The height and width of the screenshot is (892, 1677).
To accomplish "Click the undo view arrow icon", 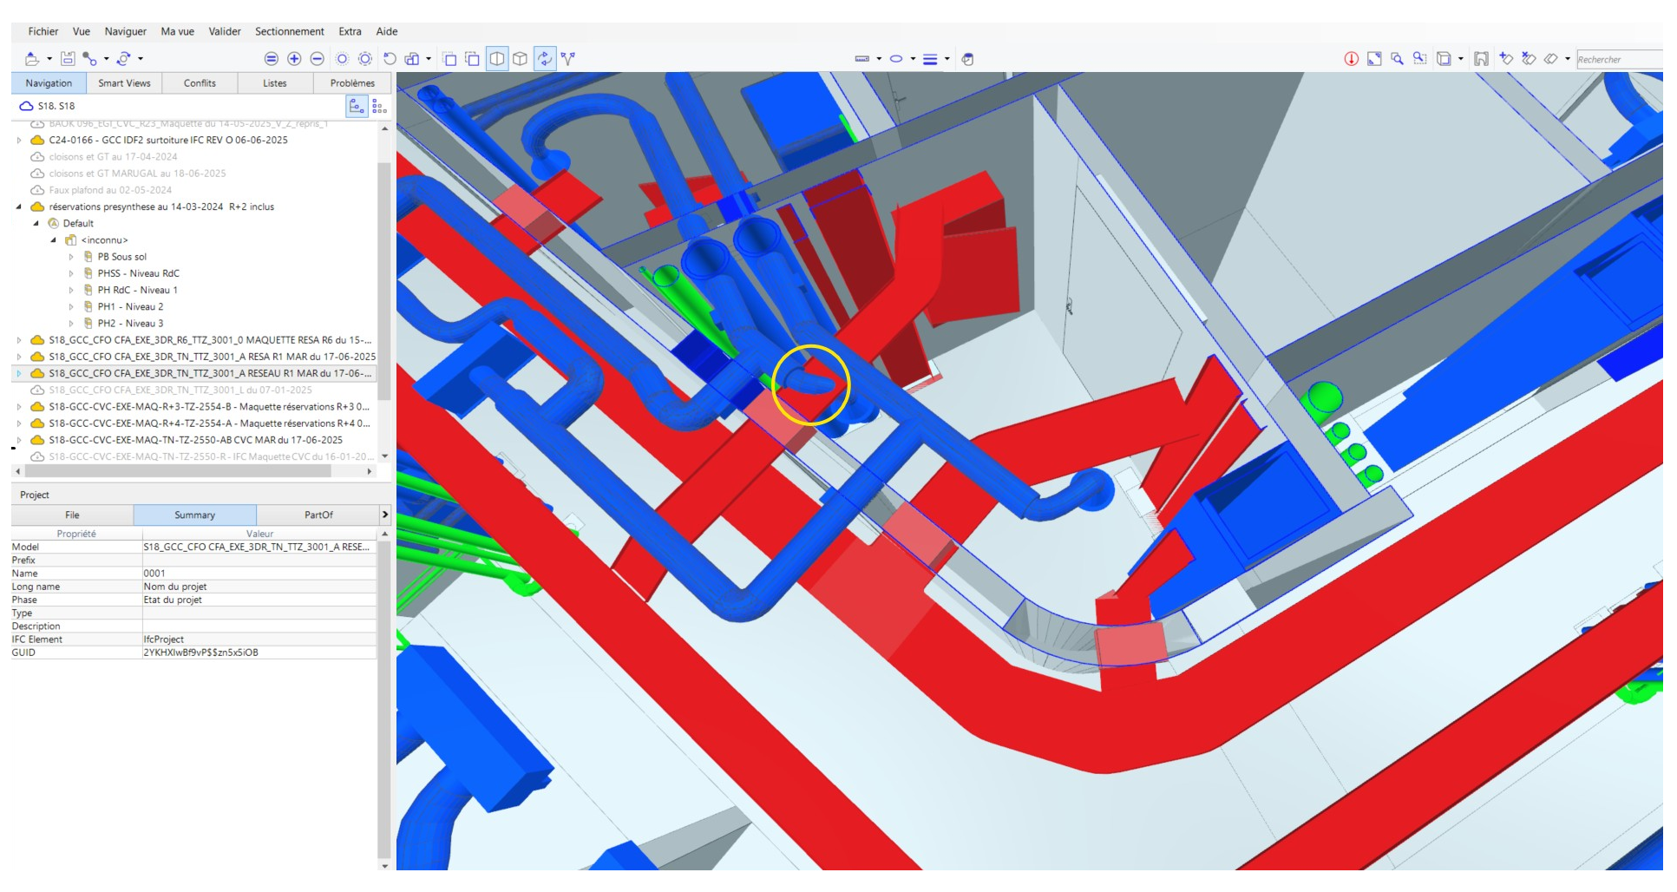I will pos(390,59).
